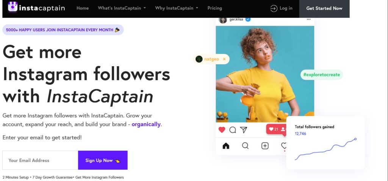Click the home icon in mockup
The width and height of the screenshot is (388, 181).
[x=226, y=146]
